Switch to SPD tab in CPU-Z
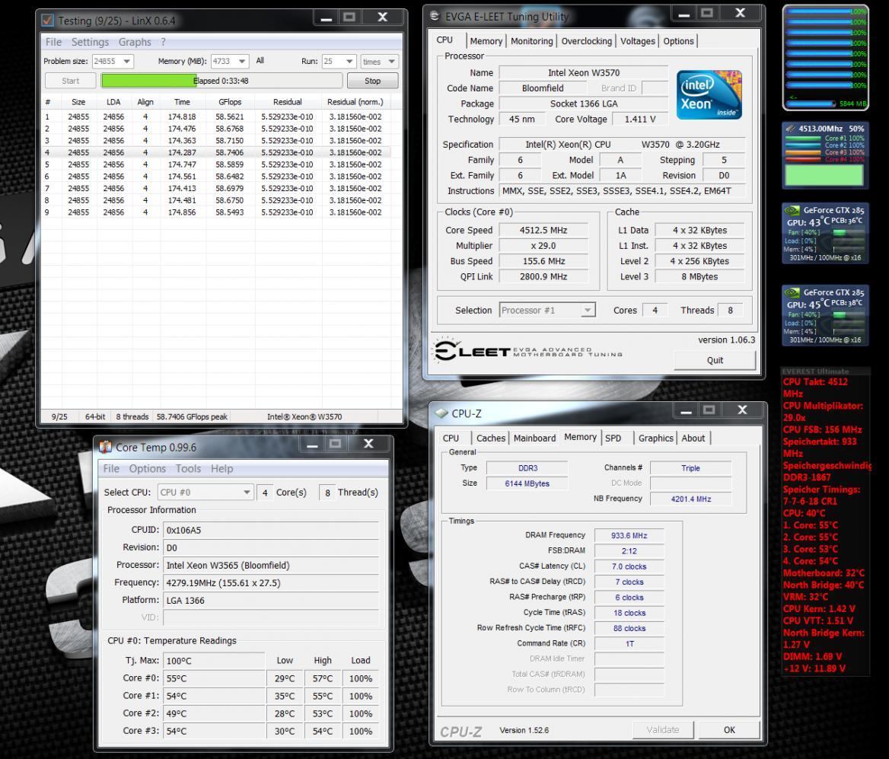The image size is (889, 759). 613,438
